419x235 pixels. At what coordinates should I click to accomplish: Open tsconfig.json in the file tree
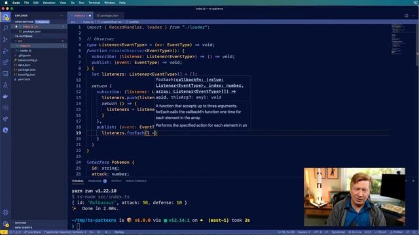point(39,74)
